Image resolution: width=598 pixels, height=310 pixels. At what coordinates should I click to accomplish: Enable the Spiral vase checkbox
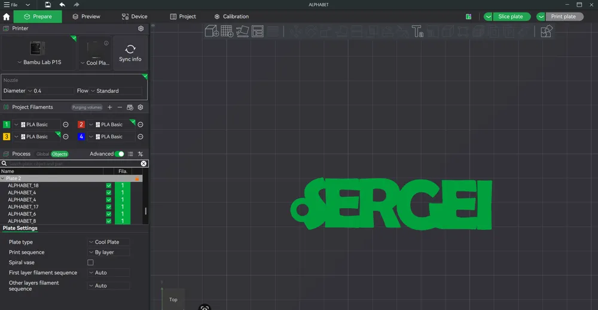(90, 262)
